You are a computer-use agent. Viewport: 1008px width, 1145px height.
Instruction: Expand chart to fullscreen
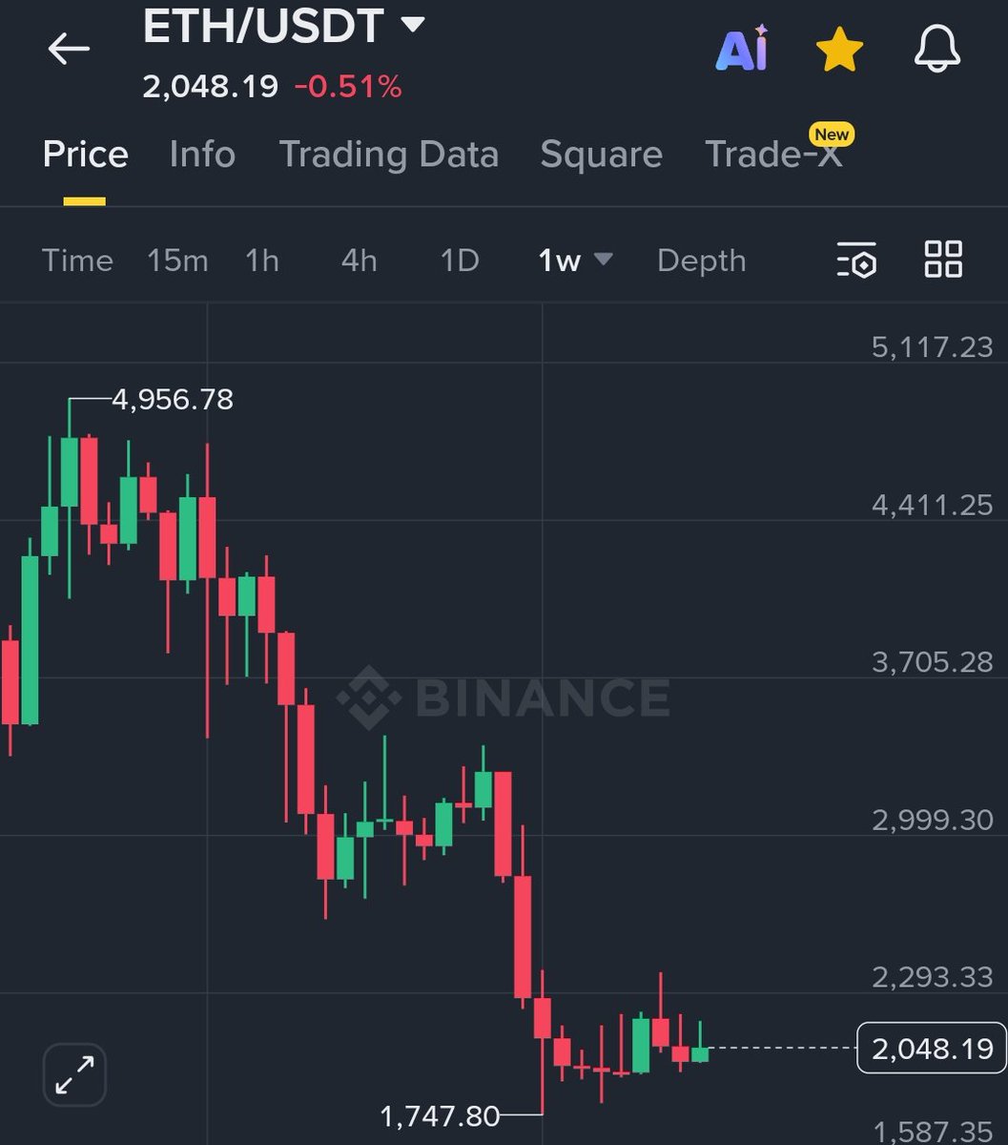(74, 1074)
